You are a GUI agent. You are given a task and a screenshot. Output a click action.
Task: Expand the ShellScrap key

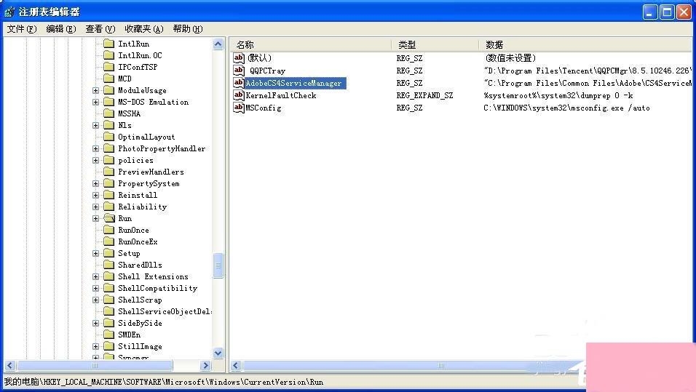[x=95, y=300]
